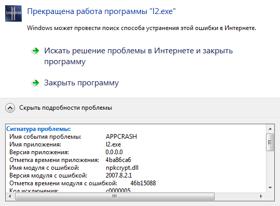This screenshot has width=280, height=206.
Task: Click the vertical scrollbar thumb in details box
Action: tap(270, 142)
